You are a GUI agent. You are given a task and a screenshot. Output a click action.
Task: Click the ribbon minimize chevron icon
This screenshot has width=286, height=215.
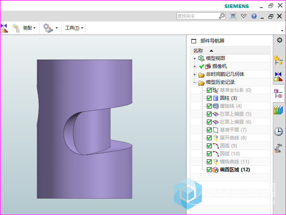click(x=243, y=16)
